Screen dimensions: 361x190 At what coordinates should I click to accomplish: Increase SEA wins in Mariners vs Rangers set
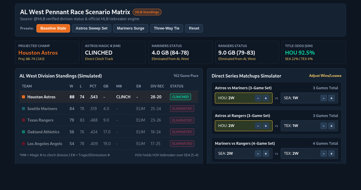coord(266,154)
